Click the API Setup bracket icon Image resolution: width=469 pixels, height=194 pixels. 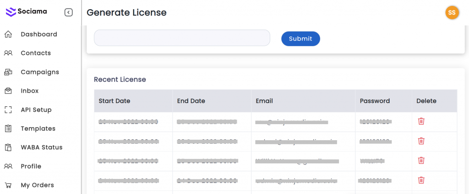pos(8,110)
